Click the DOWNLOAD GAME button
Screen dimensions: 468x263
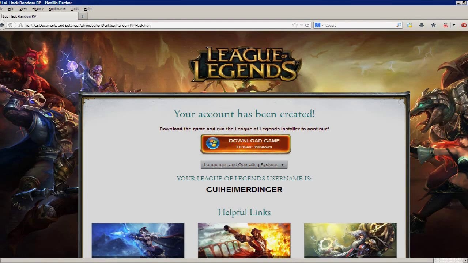[x=245, y=144]
